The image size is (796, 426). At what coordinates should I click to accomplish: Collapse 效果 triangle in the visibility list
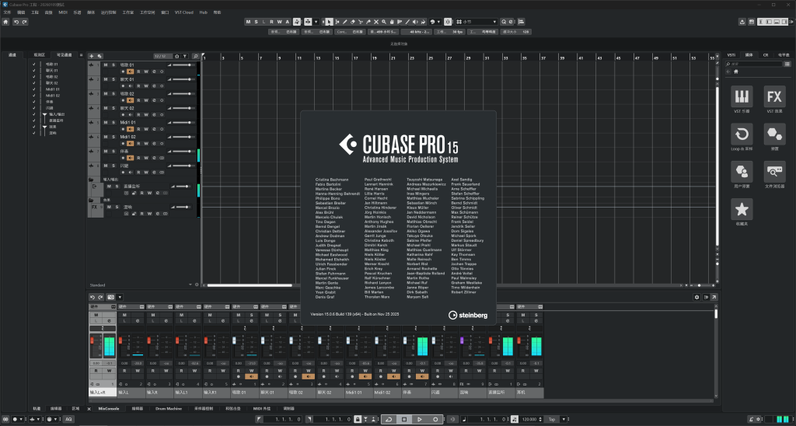coord(44,127)
